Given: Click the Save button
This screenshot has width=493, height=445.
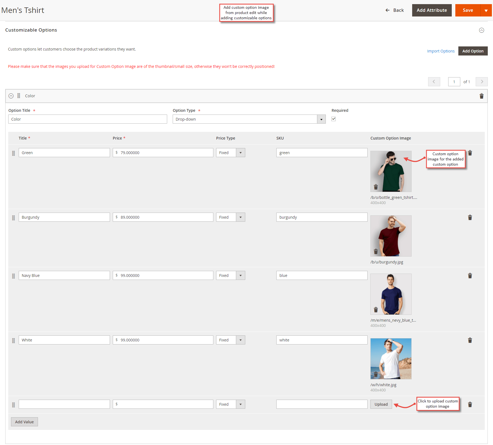Looking at the screenshot, I should pyautogui.click(x=468, y=10).
